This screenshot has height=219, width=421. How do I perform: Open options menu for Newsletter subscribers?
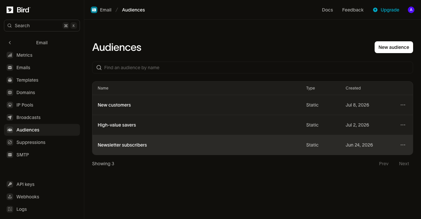coord(403,145)
